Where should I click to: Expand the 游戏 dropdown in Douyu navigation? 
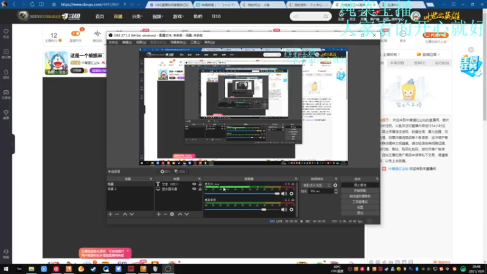point(178,16)
